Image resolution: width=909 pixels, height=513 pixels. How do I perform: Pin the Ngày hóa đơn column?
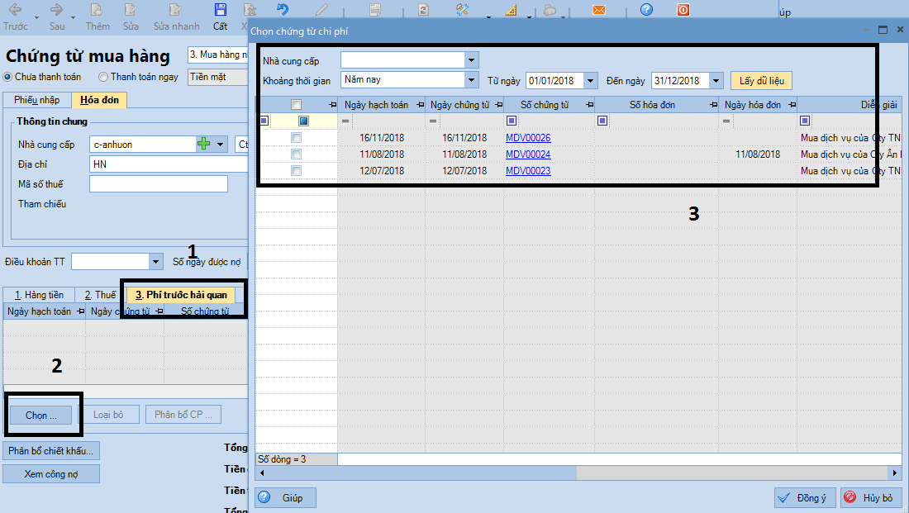tap(792, 105)
